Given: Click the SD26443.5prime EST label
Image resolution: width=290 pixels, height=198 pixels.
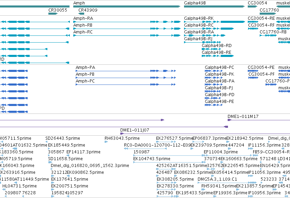Looking at the screenshot, I should tap(63, 138).
